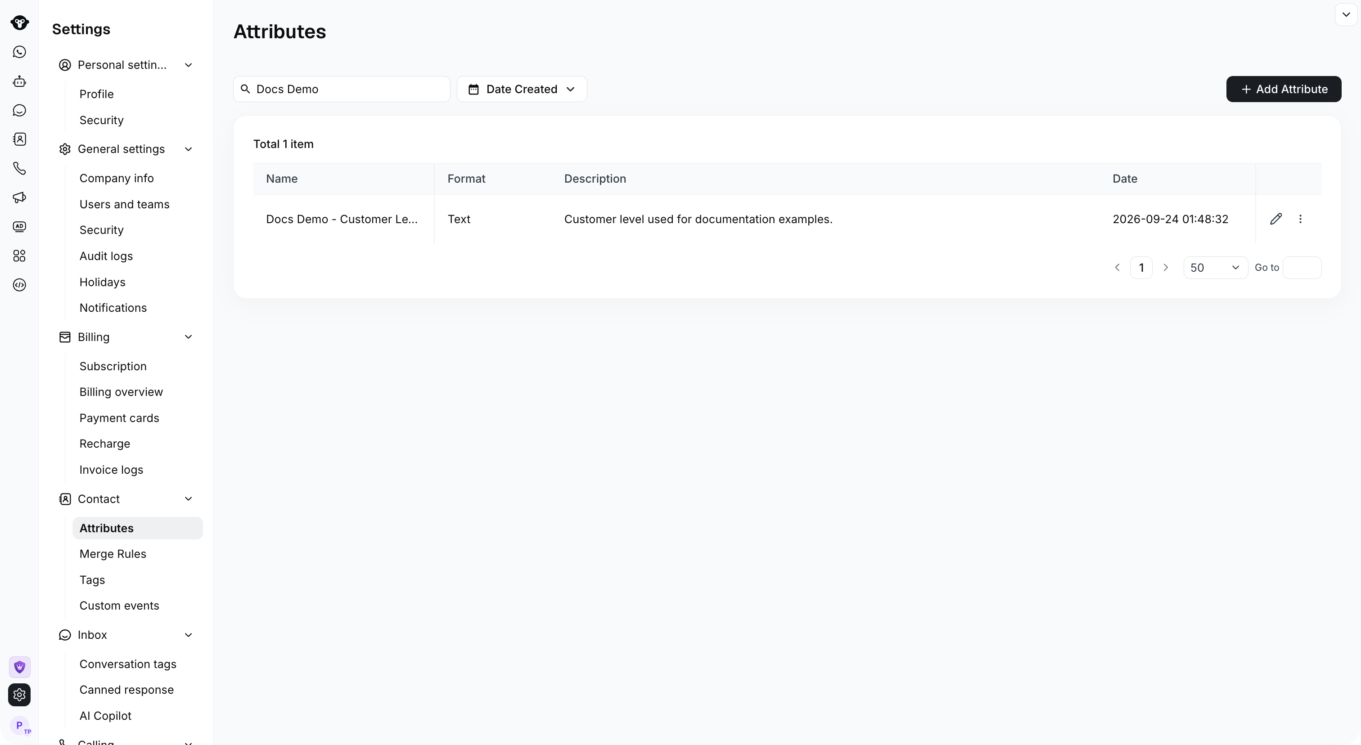The height and width of the screenshot is (745, 1361).
Task: Open the contacts icon in left rail
Action: [x=19, y=139]
